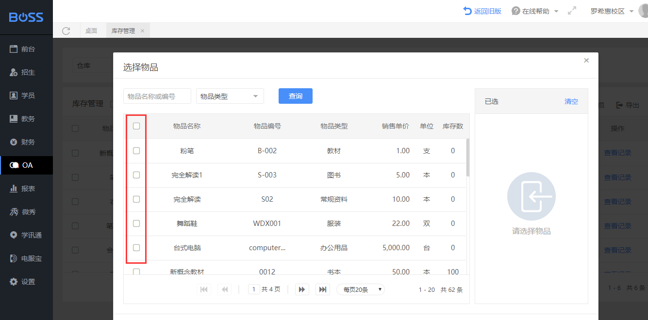Image resolution: width=648 pixels, height=320 pixels.
Task: Click the 办公用品 type cell
Action: pos(334,248)
